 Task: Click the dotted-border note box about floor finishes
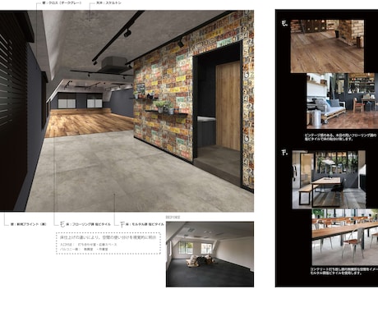(x=108, y=243)
